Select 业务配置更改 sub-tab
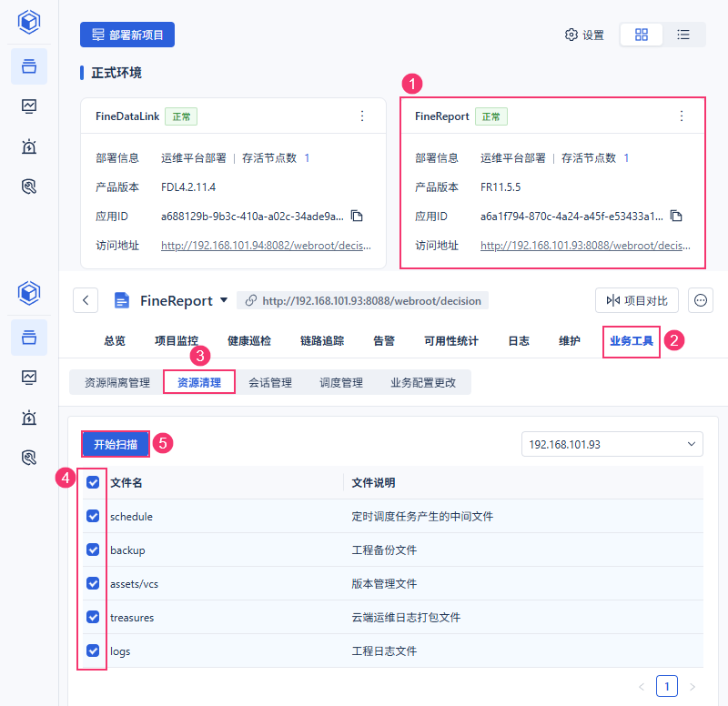The height and width of the screenshot is (706, 728). 423,382
